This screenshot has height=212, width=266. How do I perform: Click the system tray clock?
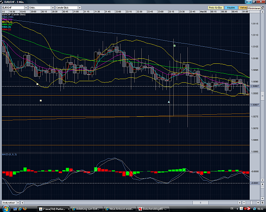click(x=259, y=209)
